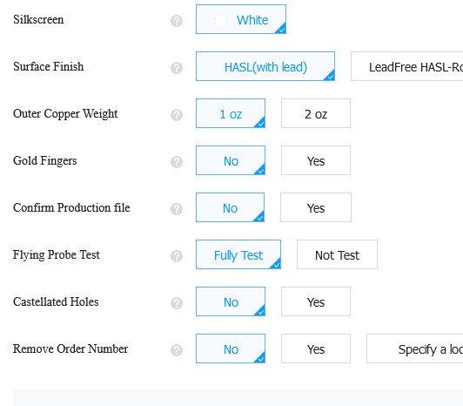Enable Gold Fingers with Yes
Screen dimensions: 463x406
point(316,160)
